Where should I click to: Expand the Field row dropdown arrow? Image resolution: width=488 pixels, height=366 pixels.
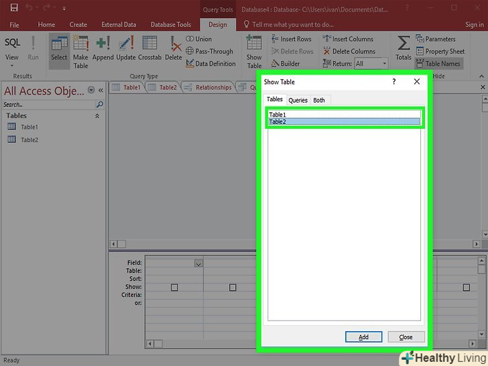coord(198,263)
